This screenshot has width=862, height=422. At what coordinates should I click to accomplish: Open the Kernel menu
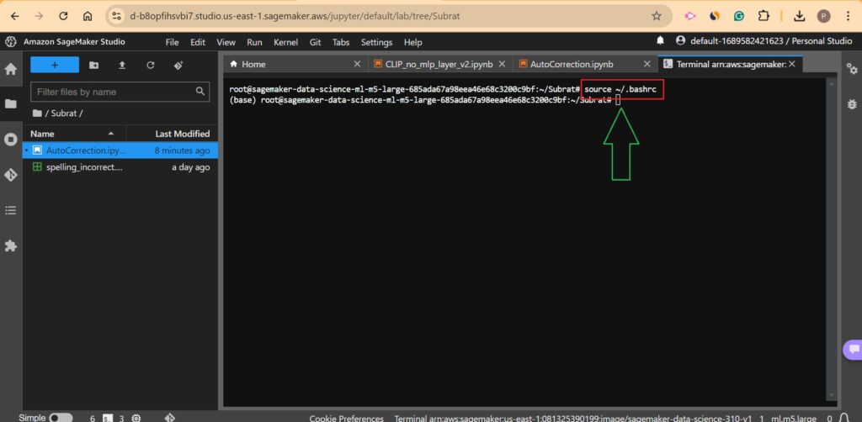pyautogui.click(x=285, y=42)
